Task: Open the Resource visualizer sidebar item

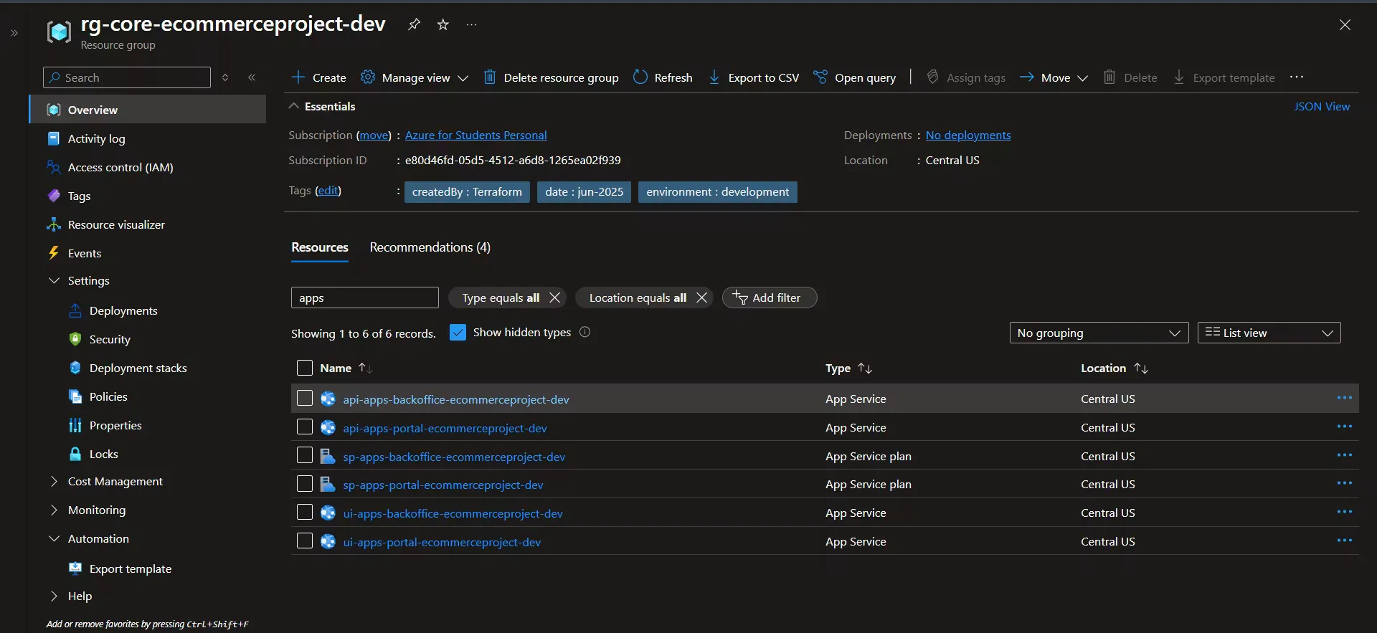Action: click(116, 224)
